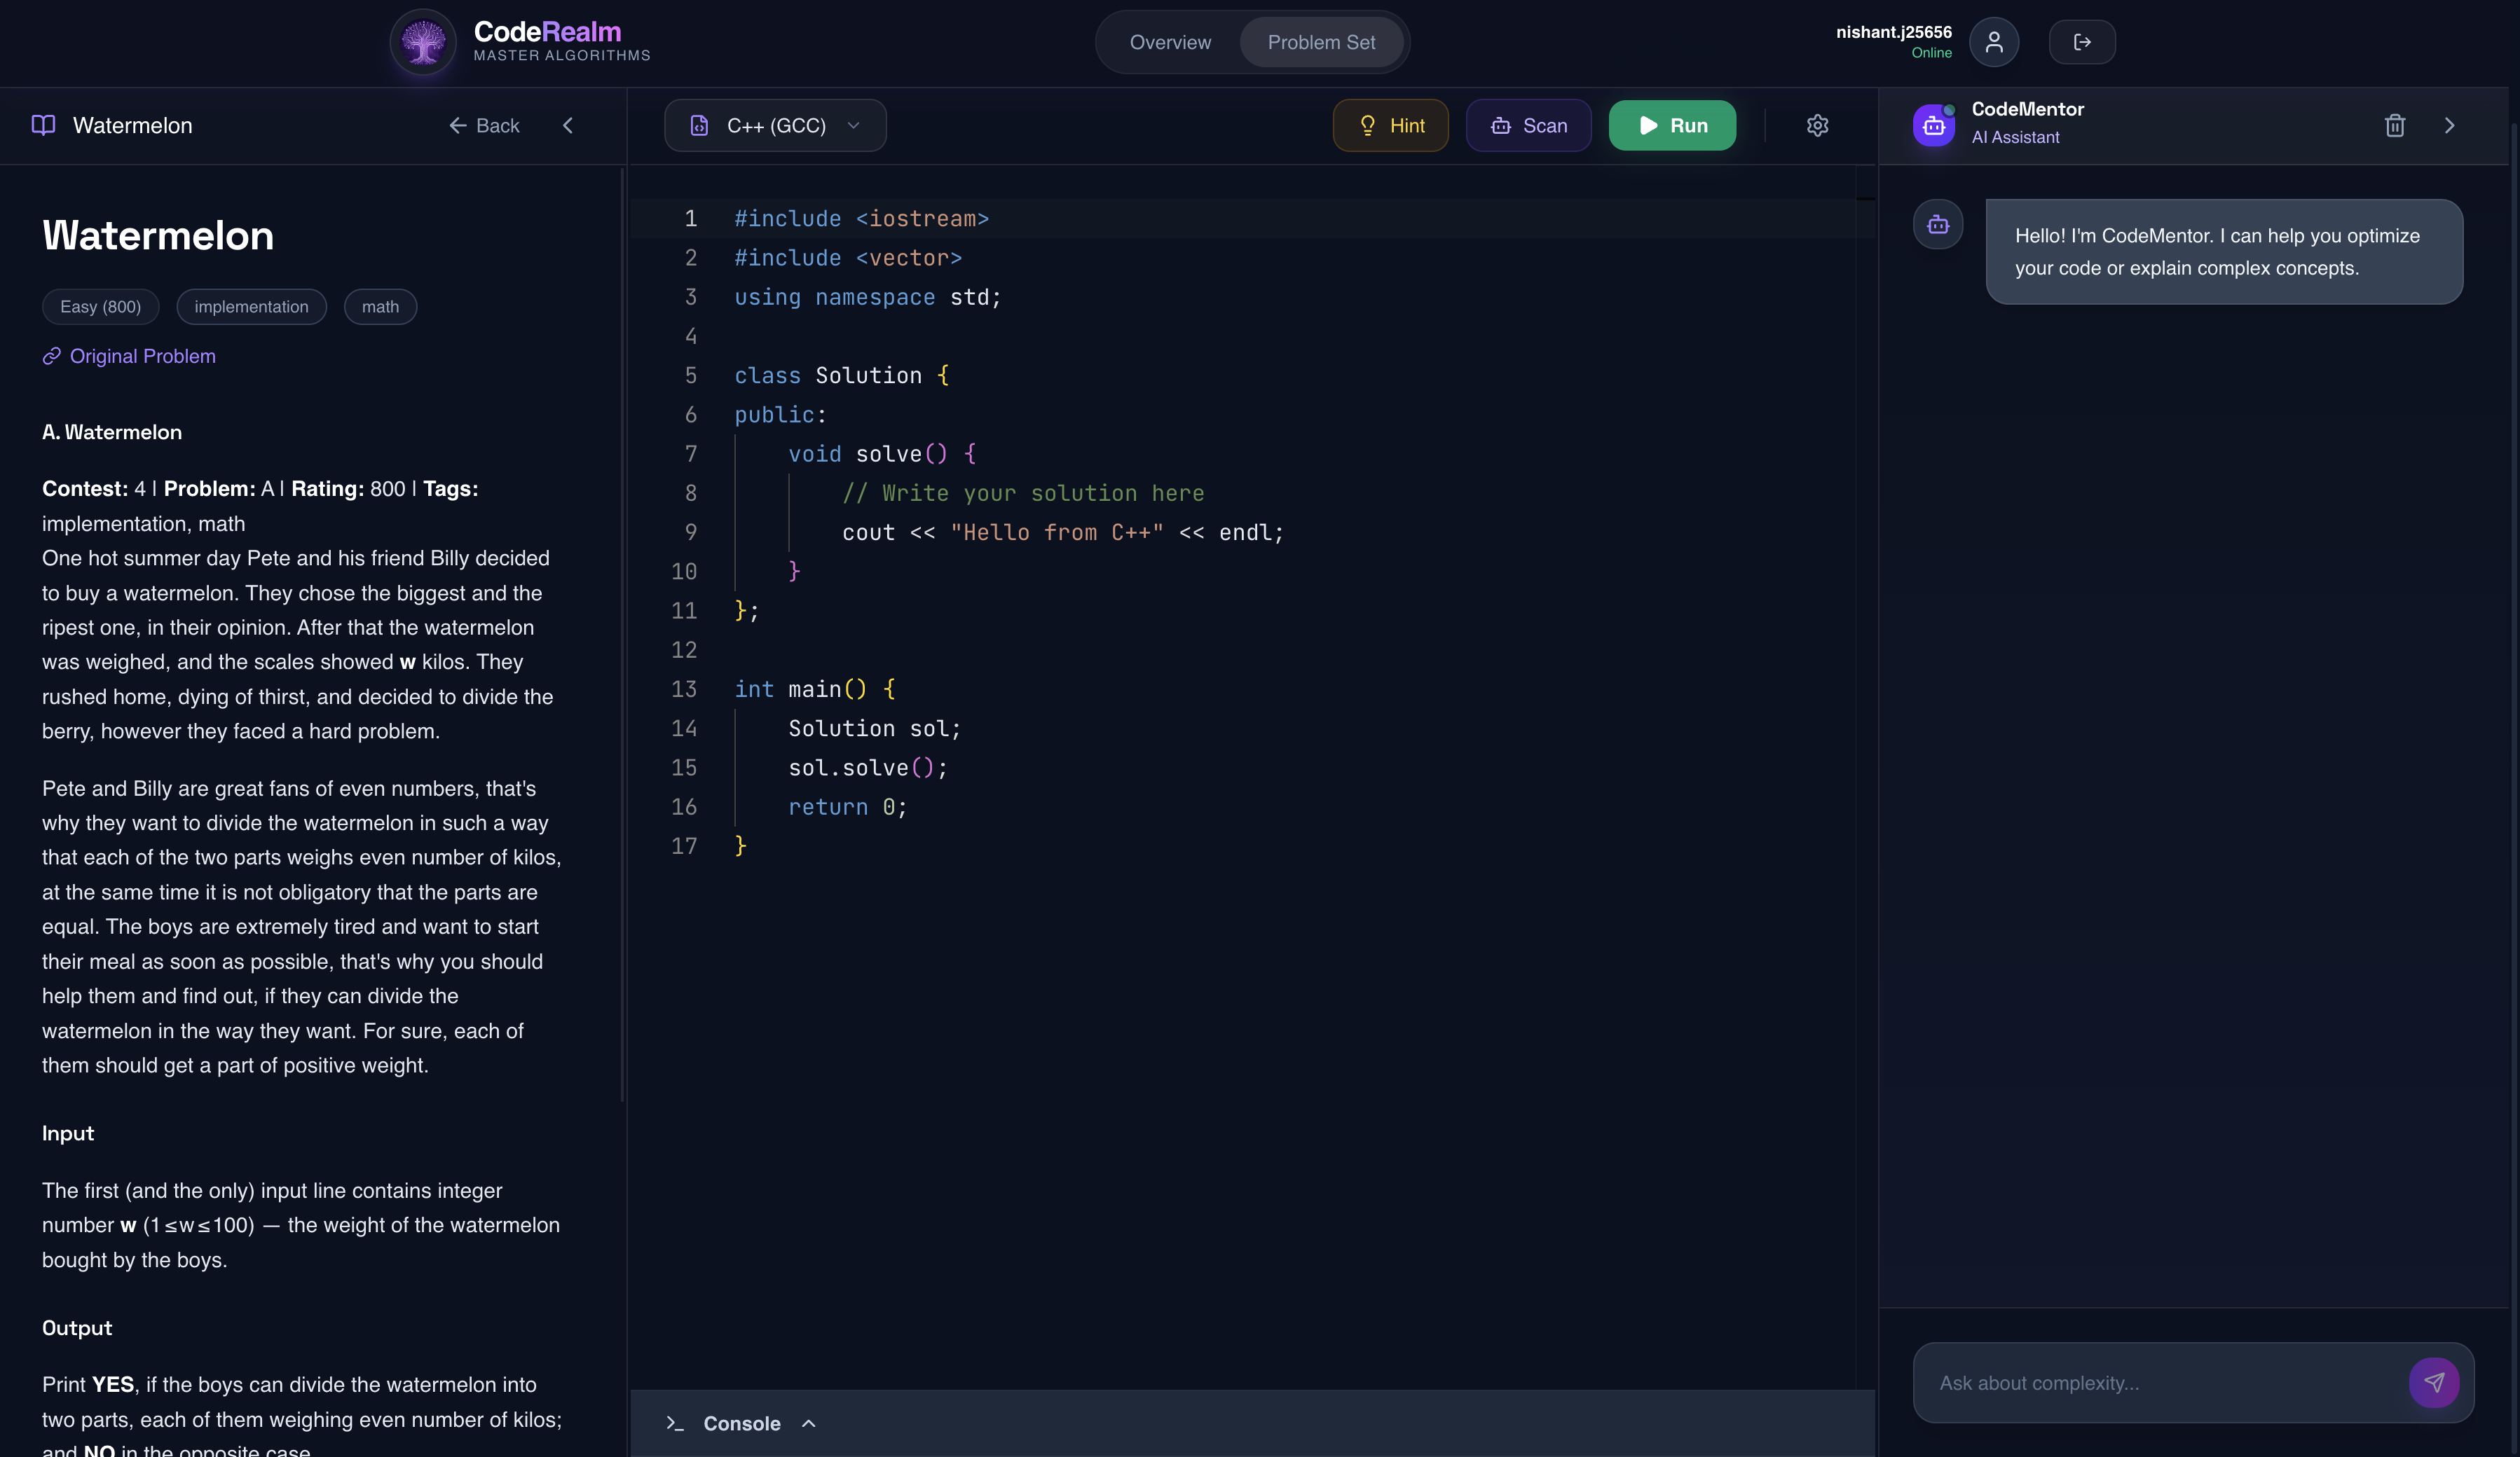
Task: Open the editor settings gear
Action: (x=1818, y=125)
